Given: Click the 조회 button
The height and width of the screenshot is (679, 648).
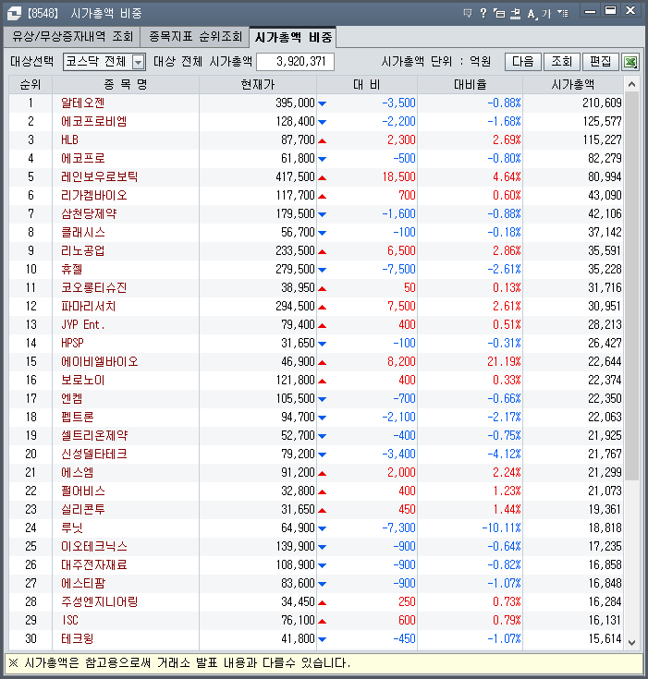Looking at the screenshot, I should (562, 62).
